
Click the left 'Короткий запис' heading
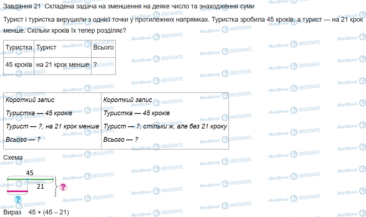30,100
